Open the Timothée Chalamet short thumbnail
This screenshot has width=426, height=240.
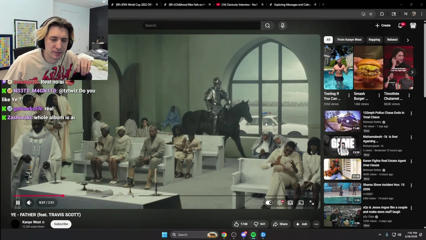click(398, 68)
